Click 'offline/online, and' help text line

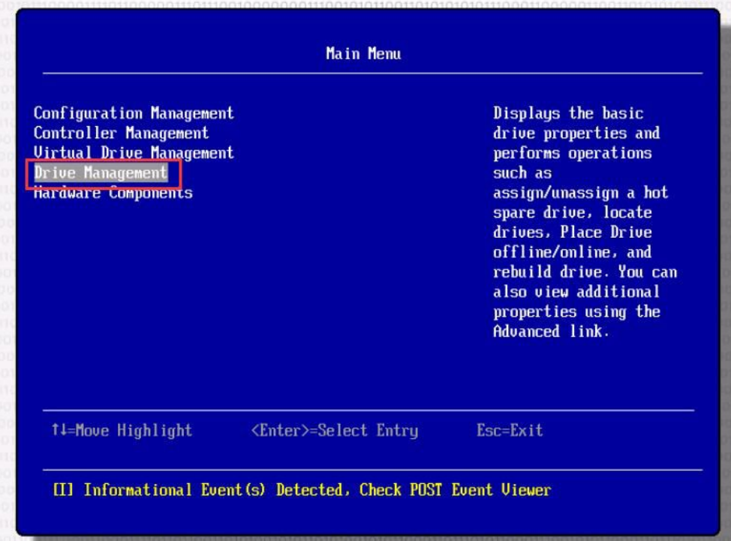572,252
